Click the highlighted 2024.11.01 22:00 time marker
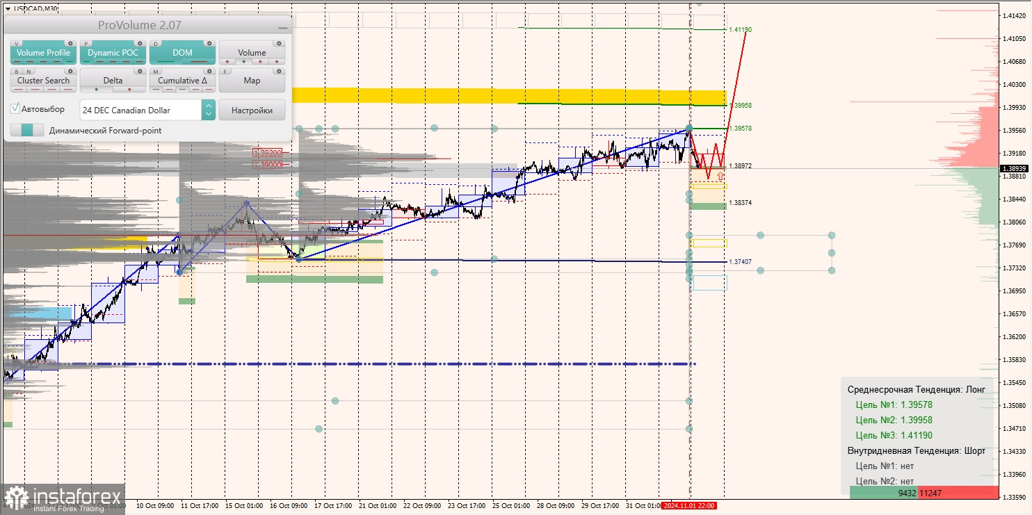This screenshot has width=1032, height=515. point(688,505)
